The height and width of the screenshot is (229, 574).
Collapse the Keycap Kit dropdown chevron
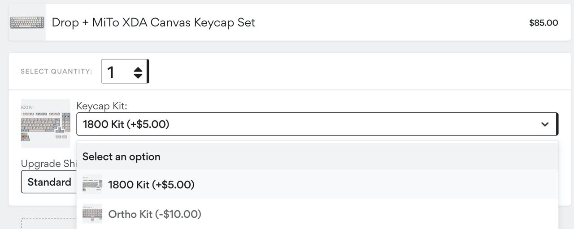[545, 124]
